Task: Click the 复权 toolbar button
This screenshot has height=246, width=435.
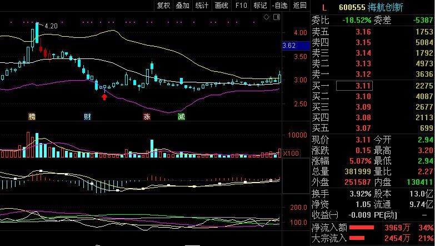Action: pyautogui.click(x=164, y=5)
